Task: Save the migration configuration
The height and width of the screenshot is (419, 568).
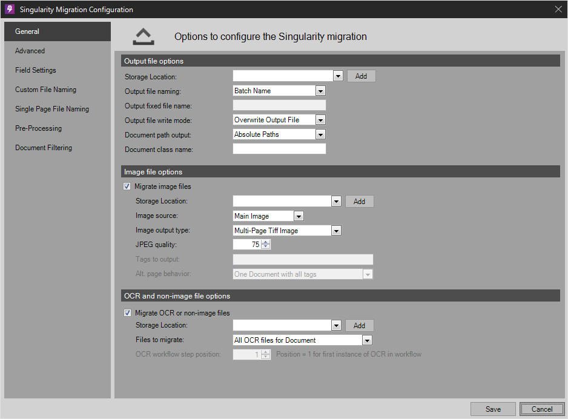Action: (x=493, y=409)
